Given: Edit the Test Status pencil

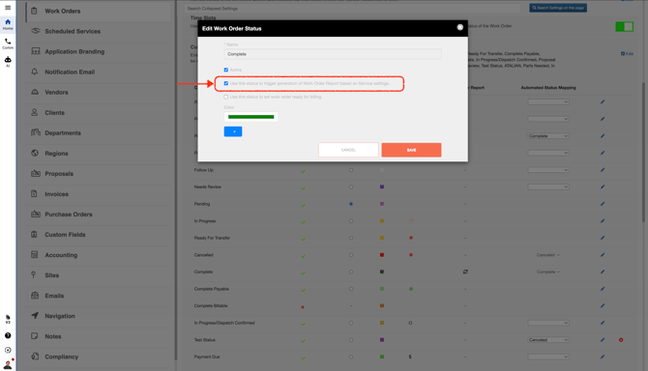Looking at the screenshot, I should pyautogui.click(x=603, y=340).
